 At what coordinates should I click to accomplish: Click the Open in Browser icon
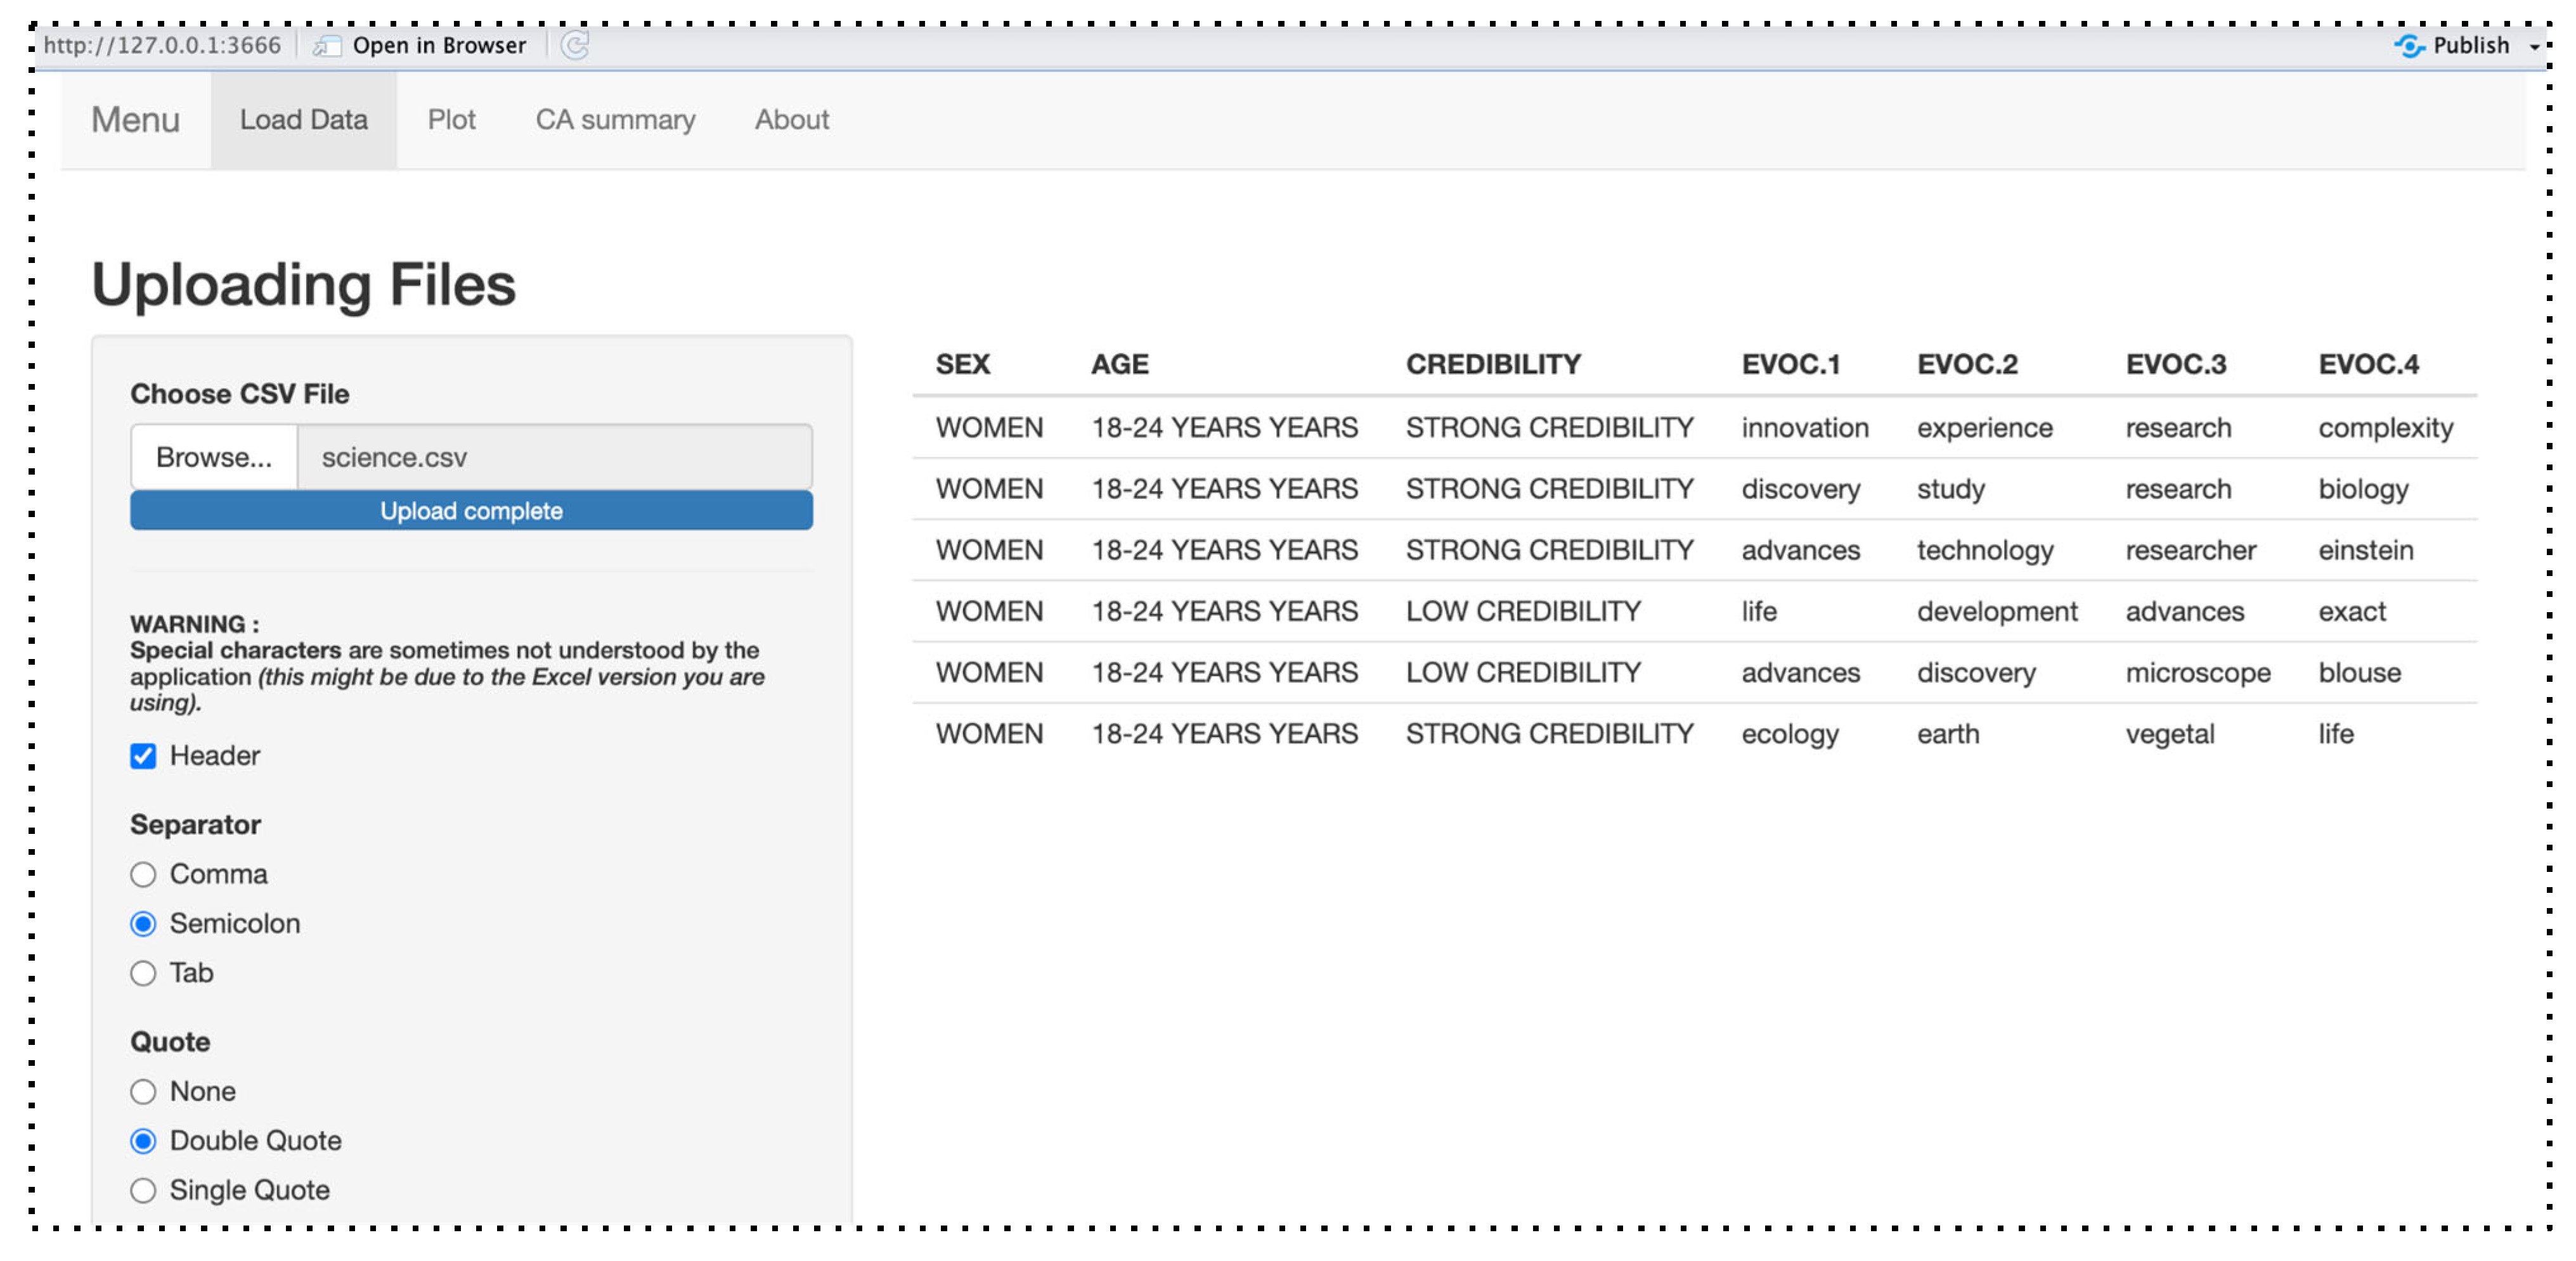[326, 46]
